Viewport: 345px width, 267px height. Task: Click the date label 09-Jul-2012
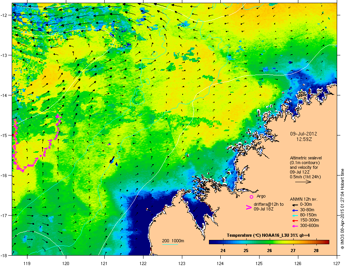[303, 134]
